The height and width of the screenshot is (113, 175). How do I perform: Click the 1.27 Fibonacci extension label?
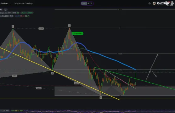120,10
